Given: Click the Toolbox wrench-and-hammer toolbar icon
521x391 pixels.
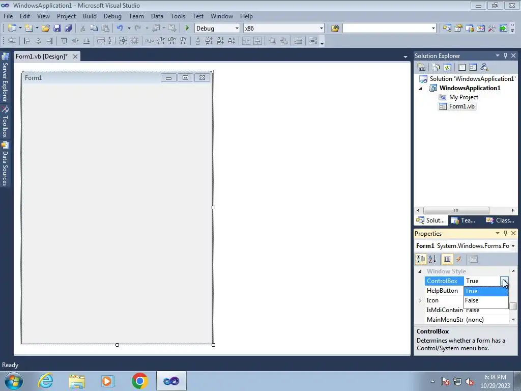Looking at the screenshot, I should [x=492, y=29].
